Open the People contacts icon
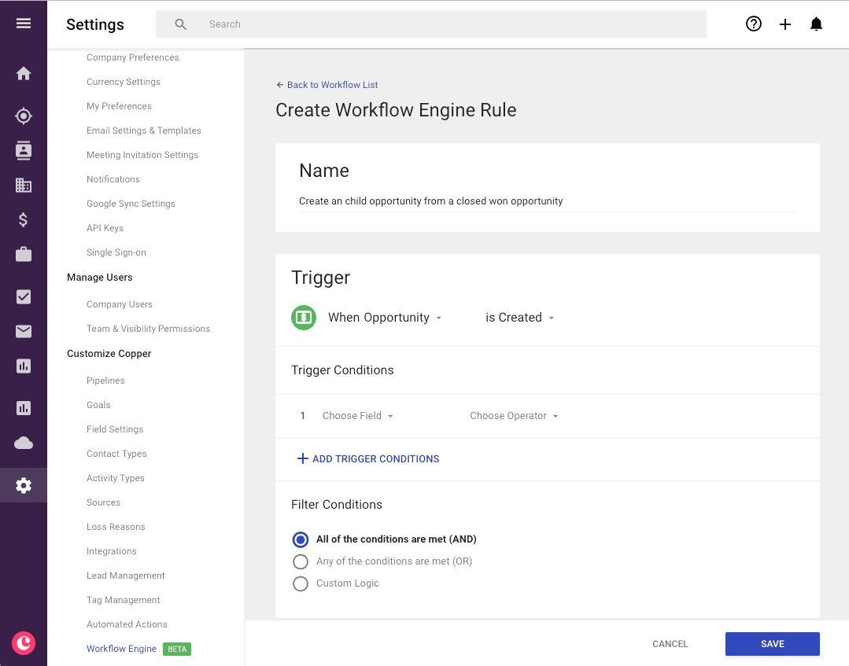The width and height of the screenshot is (849, 666). click(24, 150)
